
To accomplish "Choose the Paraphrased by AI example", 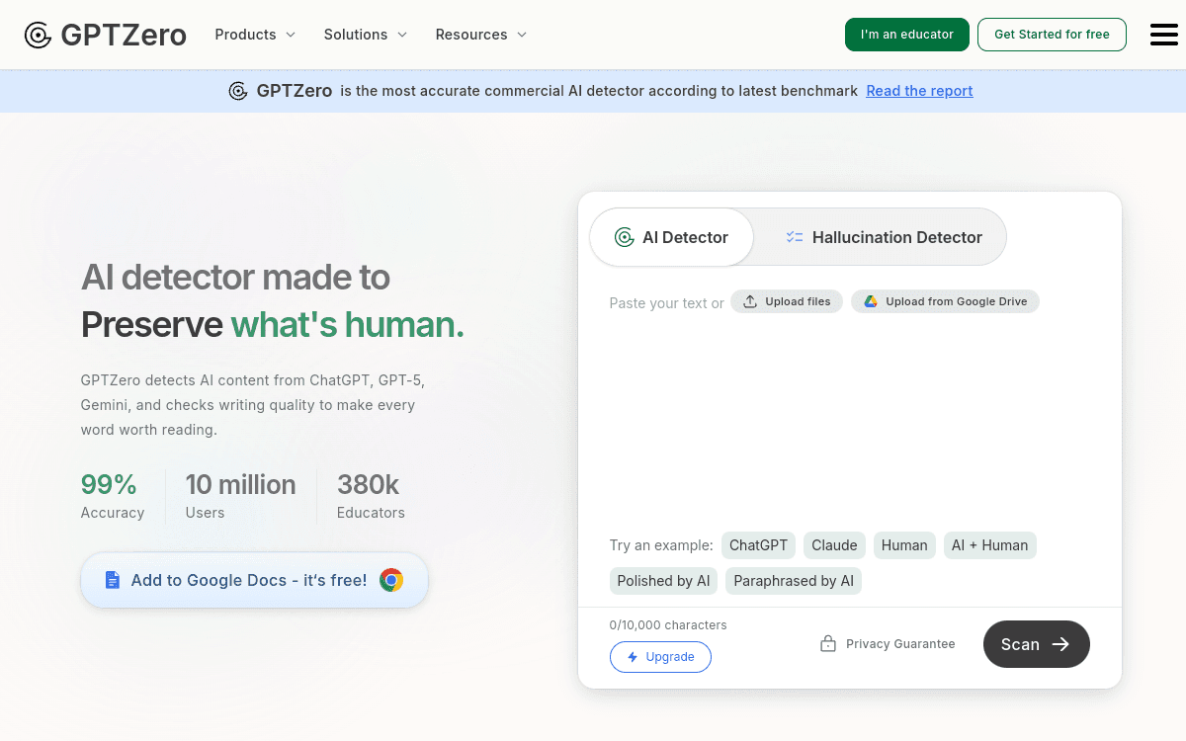I will pos(793,580).
